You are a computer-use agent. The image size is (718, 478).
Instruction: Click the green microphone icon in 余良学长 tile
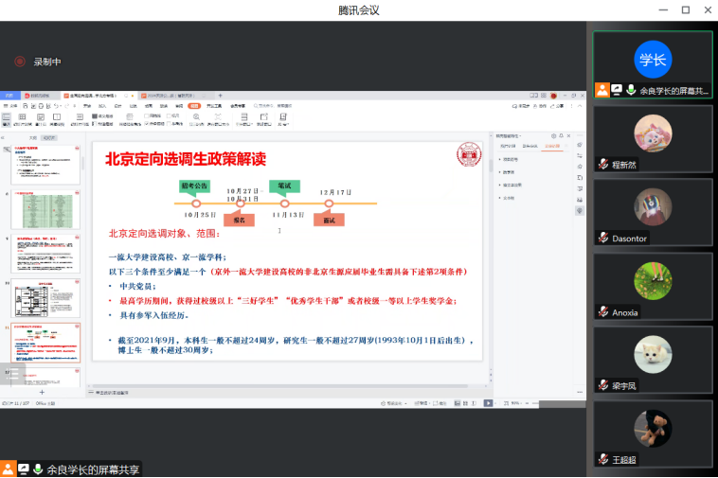tap(631, 90)
